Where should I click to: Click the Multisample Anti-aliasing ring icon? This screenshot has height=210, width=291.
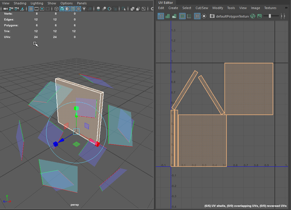tap(109, 9)
